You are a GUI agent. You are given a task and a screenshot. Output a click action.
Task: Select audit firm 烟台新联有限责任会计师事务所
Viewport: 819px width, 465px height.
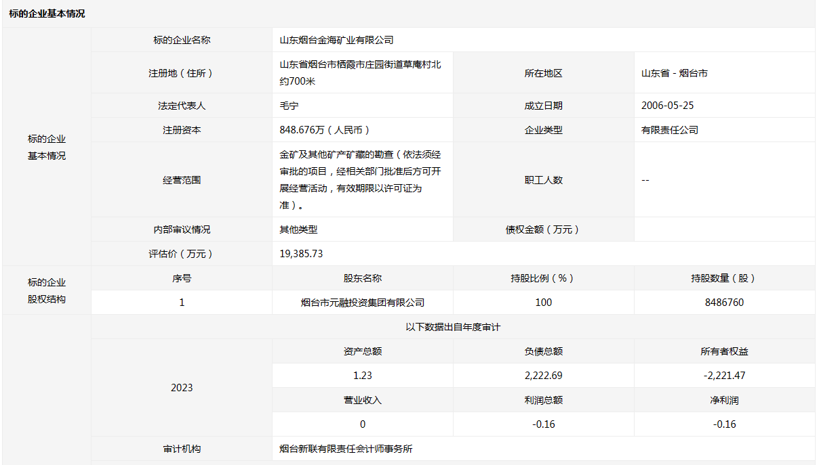(x=346, y=449)
